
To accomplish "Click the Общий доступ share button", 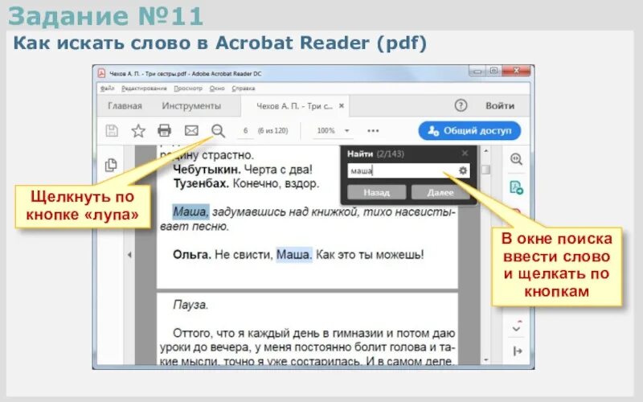I will click(x=469, y=131).
